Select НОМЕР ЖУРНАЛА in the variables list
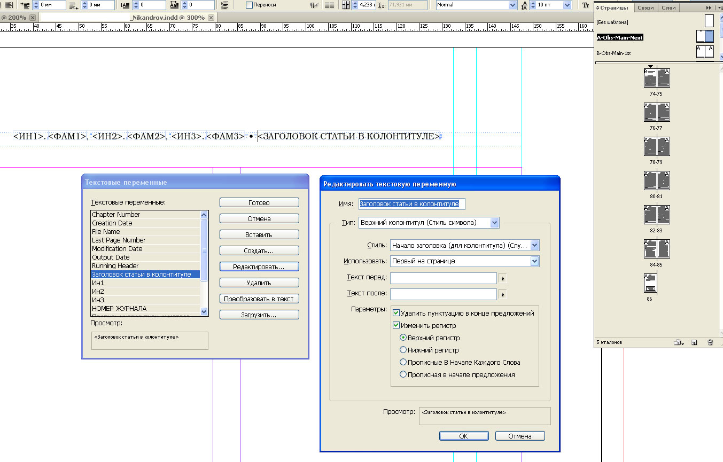Screen dimensions: 723x462 [145, 309]
